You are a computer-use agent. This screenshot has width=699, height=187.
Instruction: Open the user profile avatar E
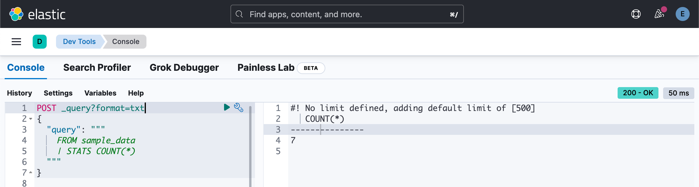682,14
